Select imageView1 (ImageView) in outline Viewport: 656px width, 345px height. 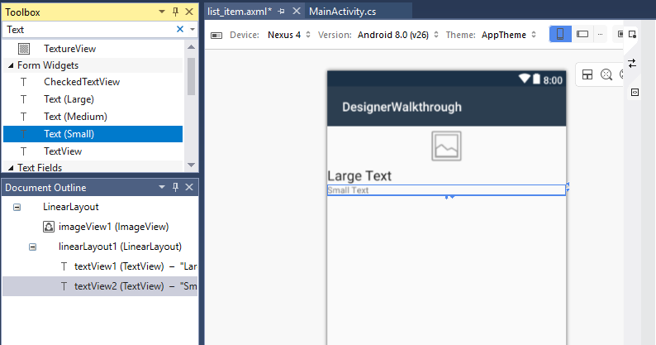pos(113,227)
